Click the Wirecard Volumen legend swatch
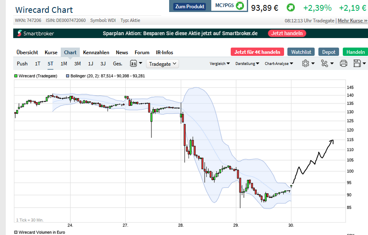The width and height of the screenshot is (368, 235). tap(16, 232)
